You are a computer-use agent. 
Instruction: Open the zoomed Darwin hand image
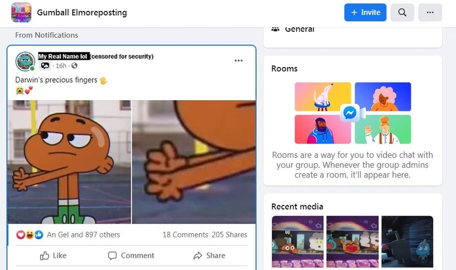tap(194, 162)
